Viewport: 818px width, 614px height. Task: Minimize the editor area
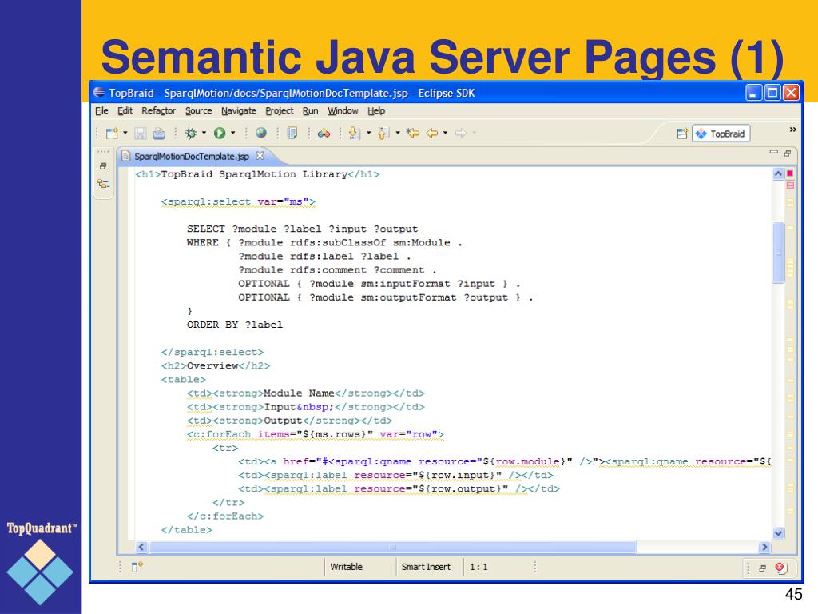click(773, 153)
